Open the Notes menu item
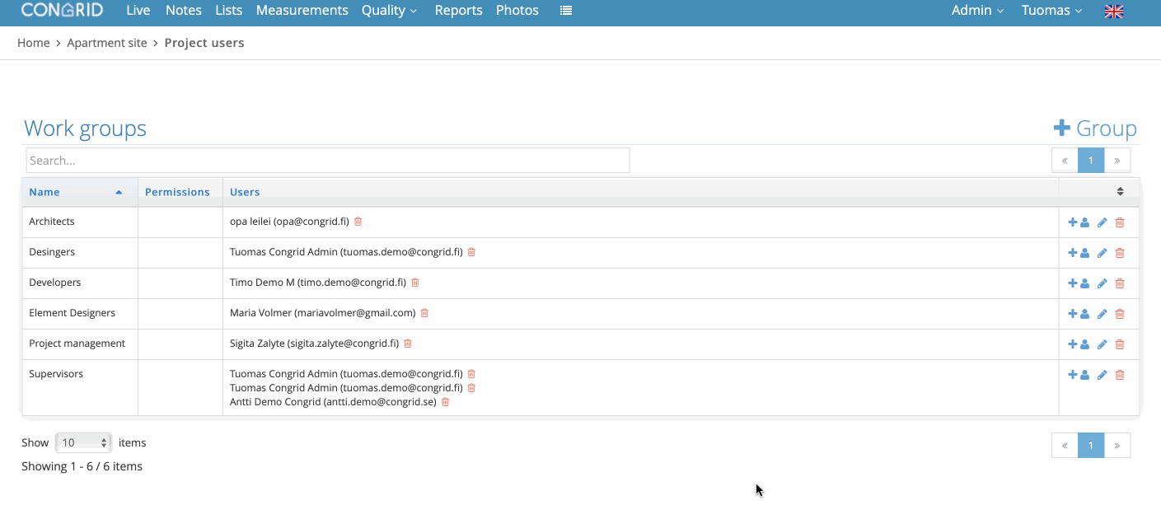The image size is (1161, 519). [x=184, y=11]
